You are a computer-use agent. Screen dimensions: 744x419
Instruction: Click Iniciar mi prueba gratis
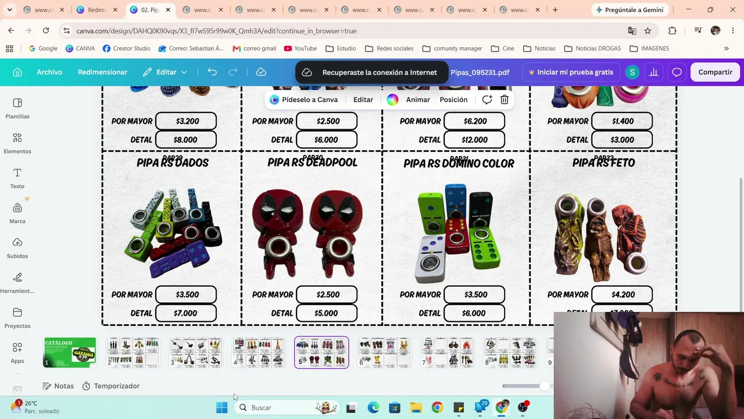(x=571, y=72)
